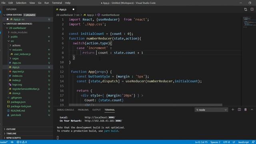Open the Edit menu

(11, 3)
